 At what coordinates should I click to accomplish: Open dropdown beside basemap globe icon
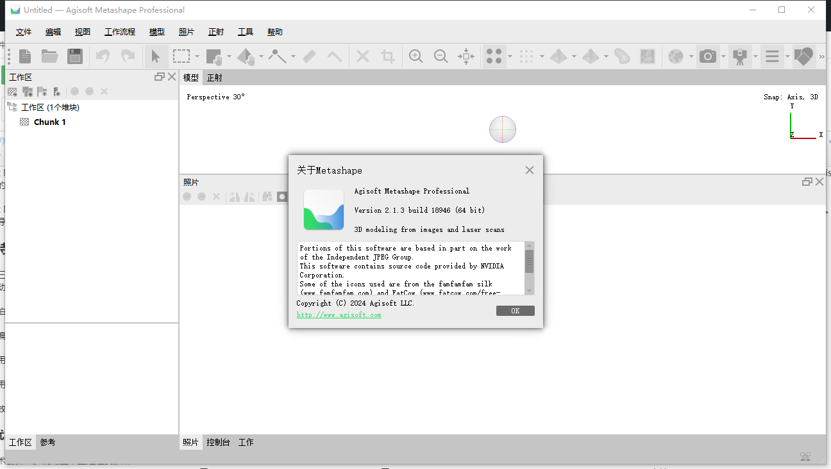coord(691,56)
